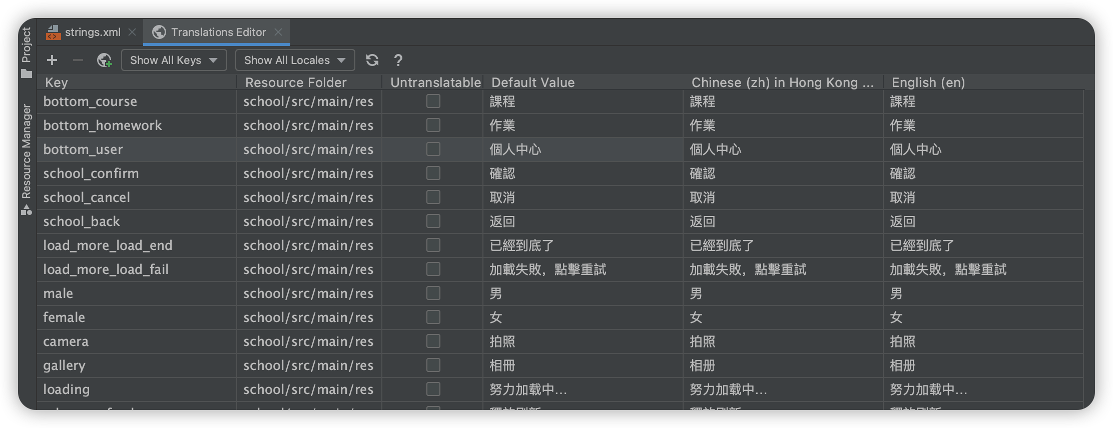The image size is (1113, 428).
Task: Click Default Value cell for school_back
Action: (583, 221)
